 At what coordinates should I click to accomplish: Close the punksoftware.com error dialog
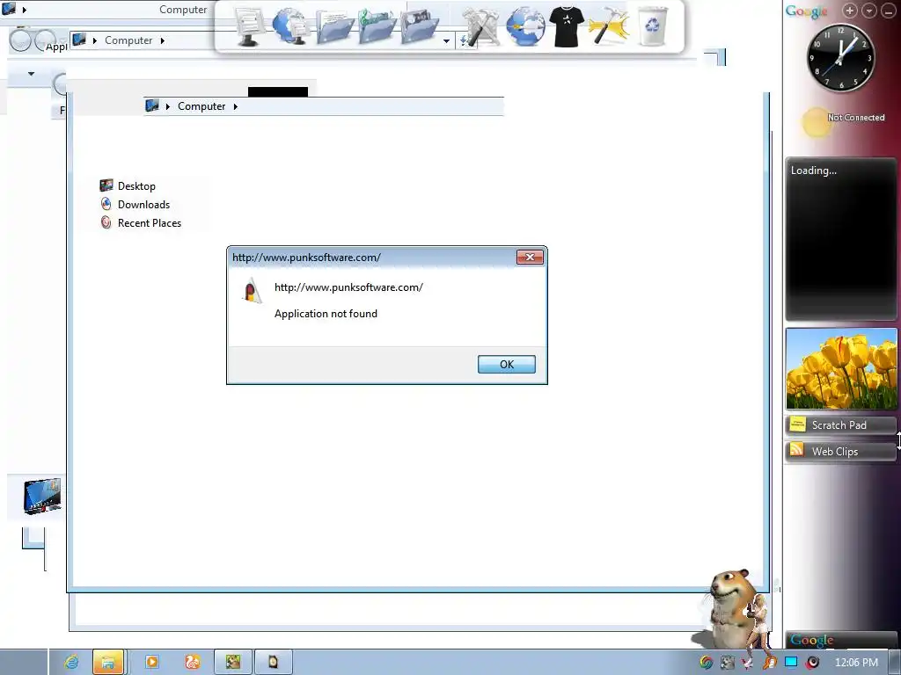click(x=530, y=258)
